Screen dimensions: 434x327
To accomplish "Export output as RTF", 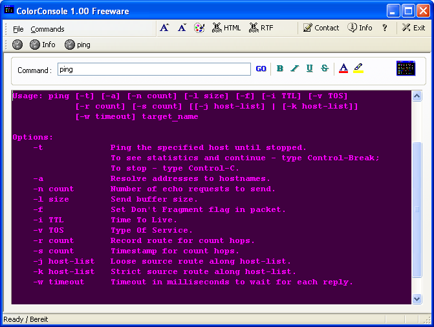I will [261, 28].
